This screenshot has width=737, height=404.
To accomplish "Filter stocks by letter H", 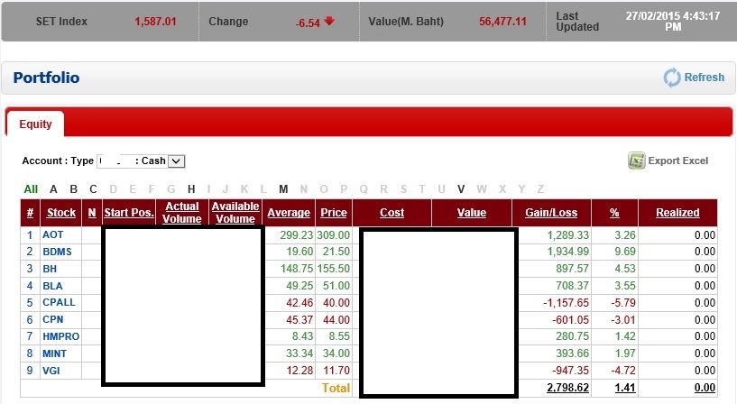I will (x=191, y=188).
